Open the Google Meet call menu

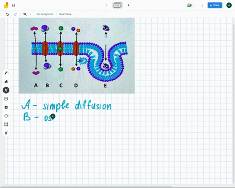pos(190,5)
